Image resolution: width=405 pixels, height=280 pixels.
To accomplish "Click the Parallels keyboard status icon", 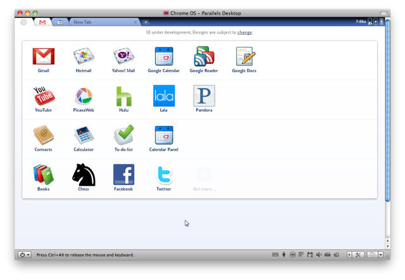I will (x=275, y=255).
